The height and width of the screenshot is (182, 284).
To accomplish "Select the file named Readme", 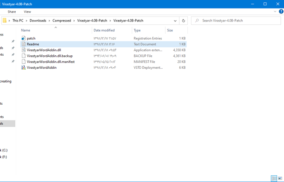I will click(x=33, y=44).
